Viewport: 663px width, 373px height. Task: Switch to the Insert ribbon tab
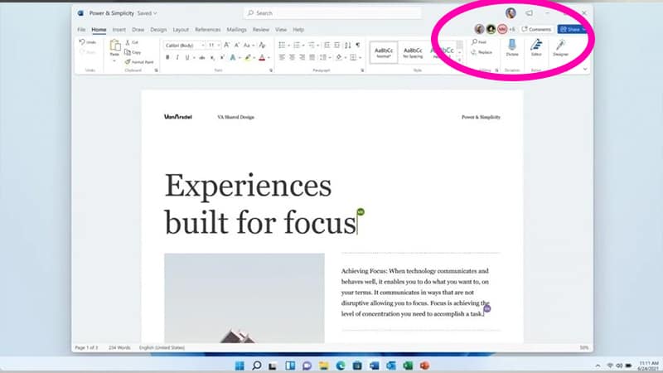click(119, 29)
